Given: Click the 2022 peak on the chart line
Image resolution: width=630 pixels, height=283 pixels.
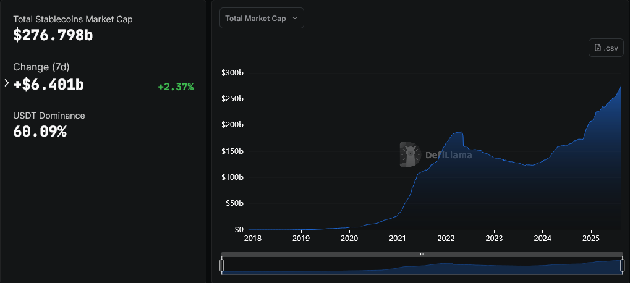Looking at the screenshot, I should [462, 132].
